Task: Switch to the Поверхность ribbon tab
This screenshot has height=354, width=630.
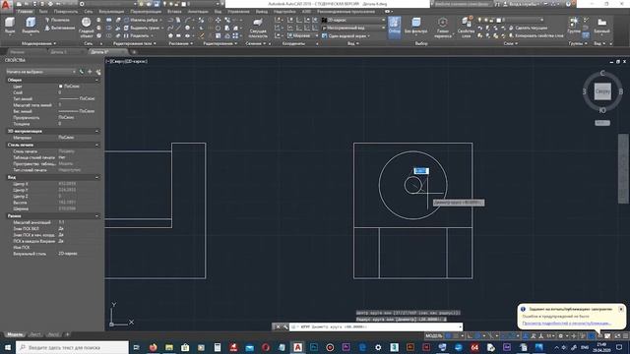Action: coord(66,12)
